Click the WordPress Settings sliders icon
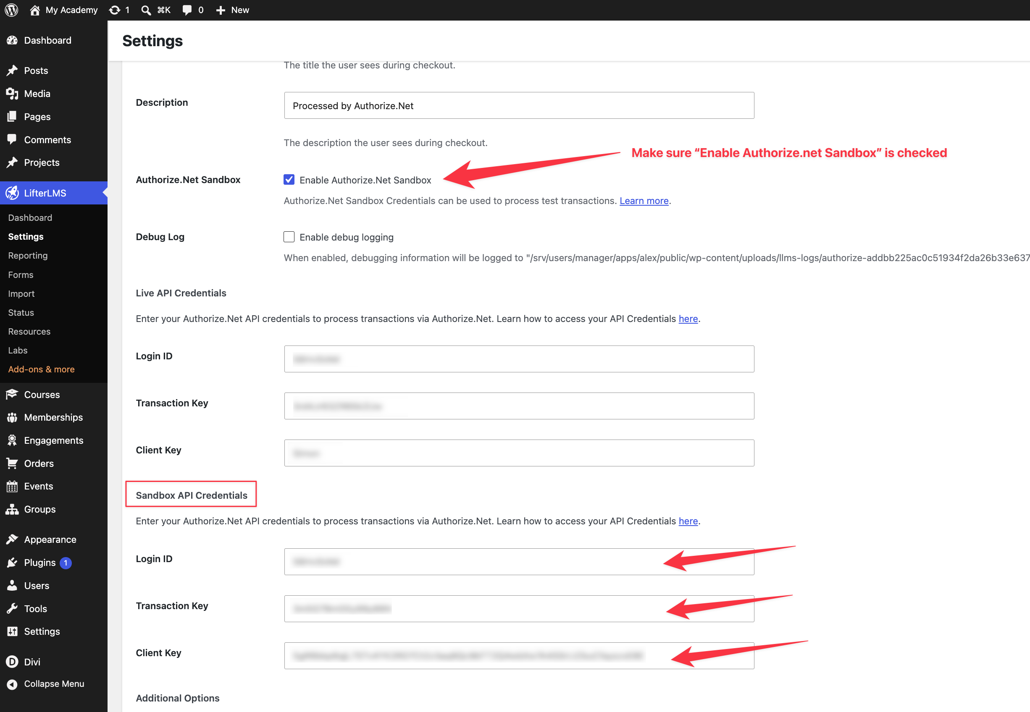 [12, 631]
